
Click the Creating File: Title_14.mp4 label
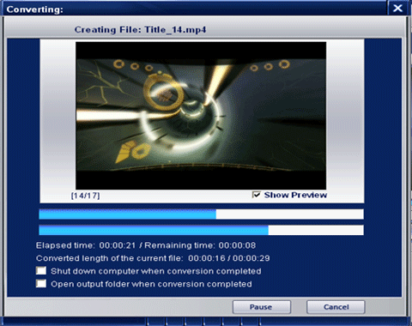click(140, 30)
